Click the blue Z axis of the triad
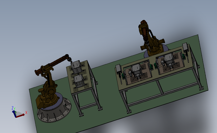 pos(14,114)
